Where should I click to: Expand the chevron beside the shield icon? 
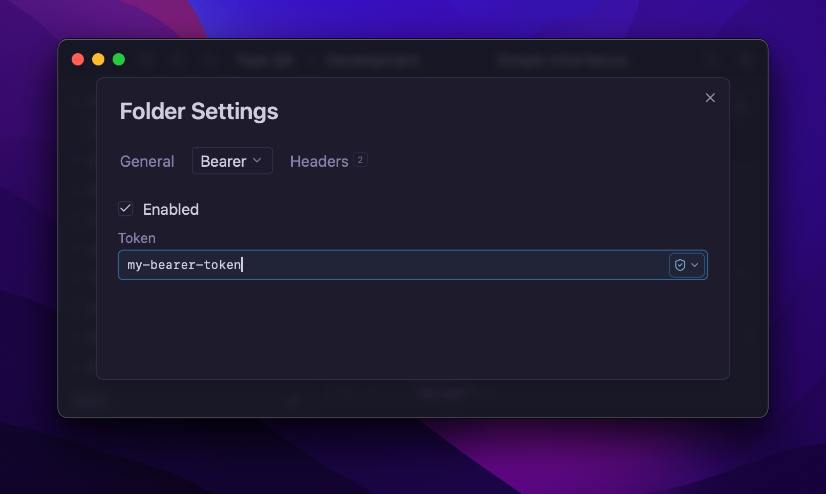tap(694, 265)
